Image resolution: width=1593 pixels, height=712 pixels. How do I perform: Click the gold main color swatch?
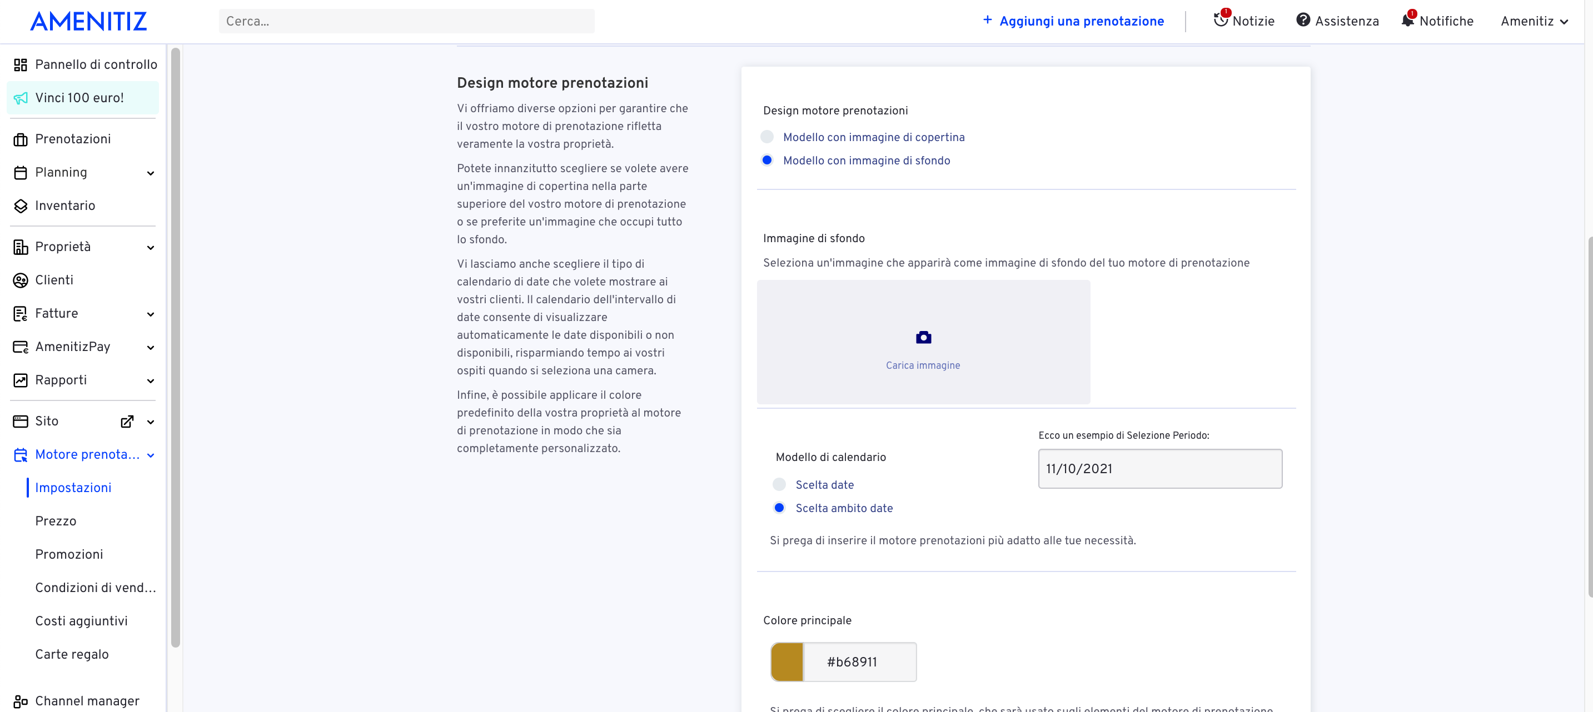[x=787, y=662]
